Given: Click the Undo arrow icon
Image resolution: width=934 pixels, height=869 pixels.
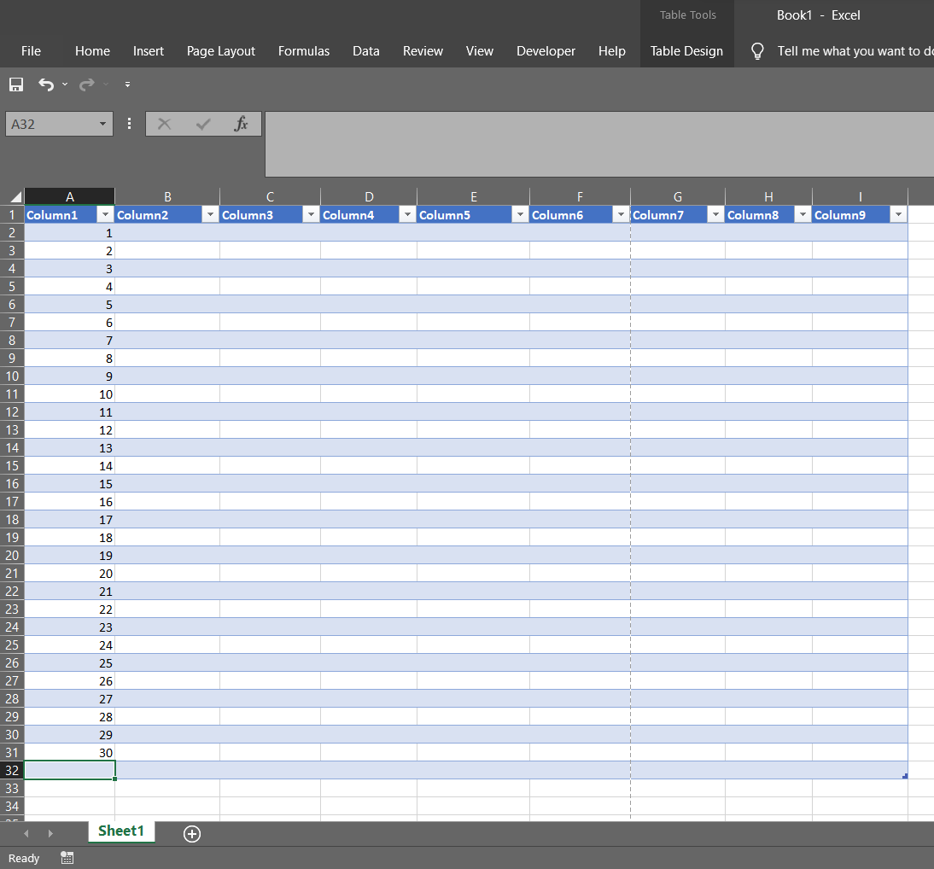Looking at the screenshot, I should point(46,85).
